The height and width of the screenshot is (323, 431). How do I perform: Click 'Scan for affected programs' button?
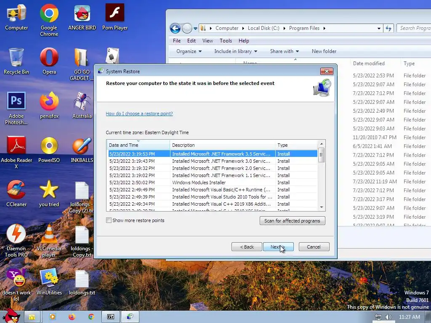pyautogui.click(x=292, y=220)
